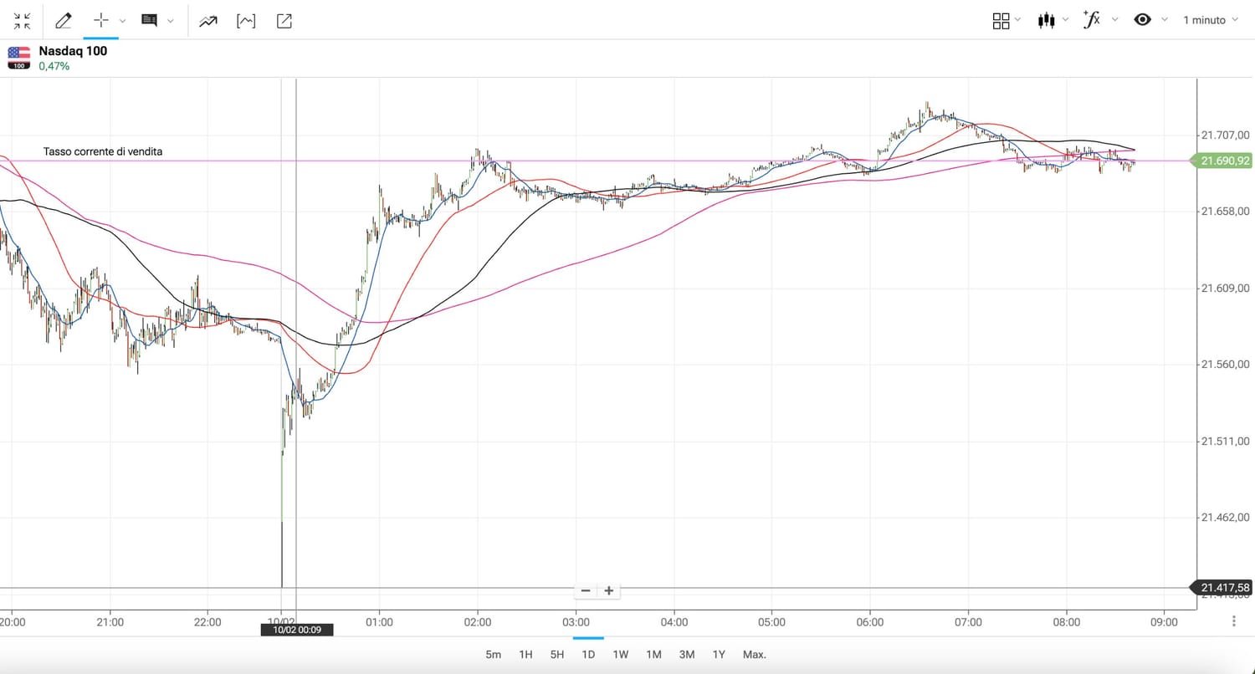1255x674 pixels.
Task: Click the collapse fullscreen arrows icon
Action: 23,21
